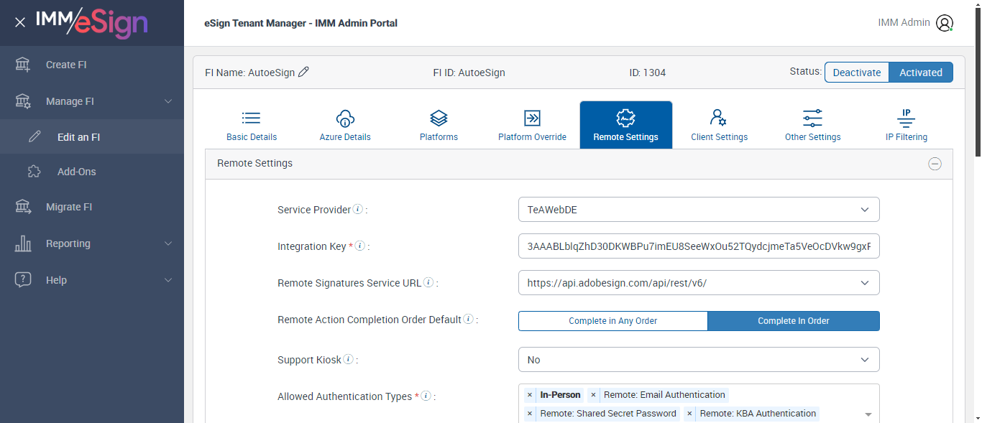Click into the Integration Key input field
Image resolution: width=982 pixels, height=423 pixels.
[698, 246]
